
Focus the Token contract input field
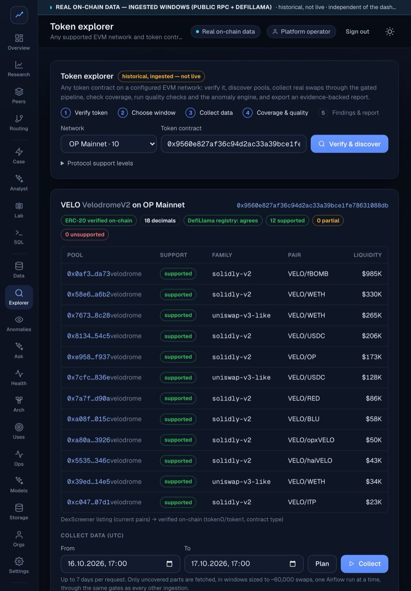[234, 144]
